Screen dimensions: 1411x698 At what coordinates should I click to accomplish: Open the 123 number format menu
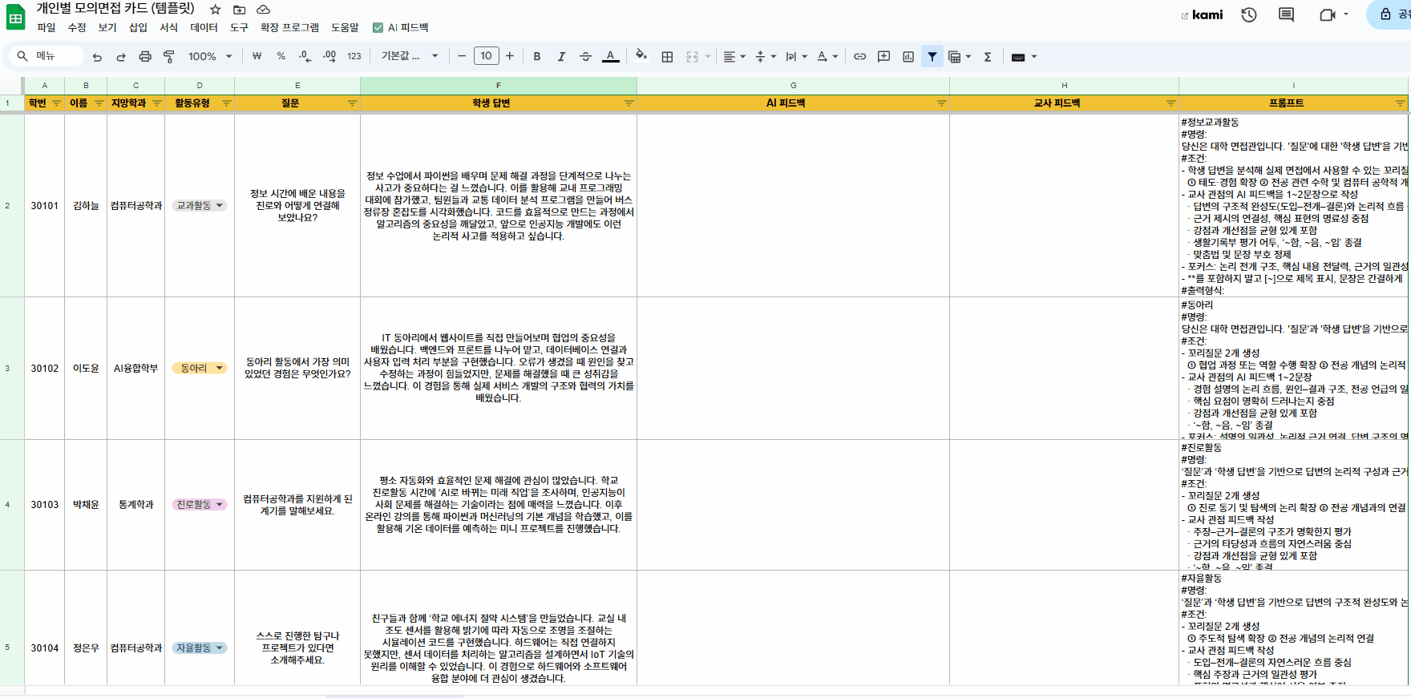coord(354,57)
